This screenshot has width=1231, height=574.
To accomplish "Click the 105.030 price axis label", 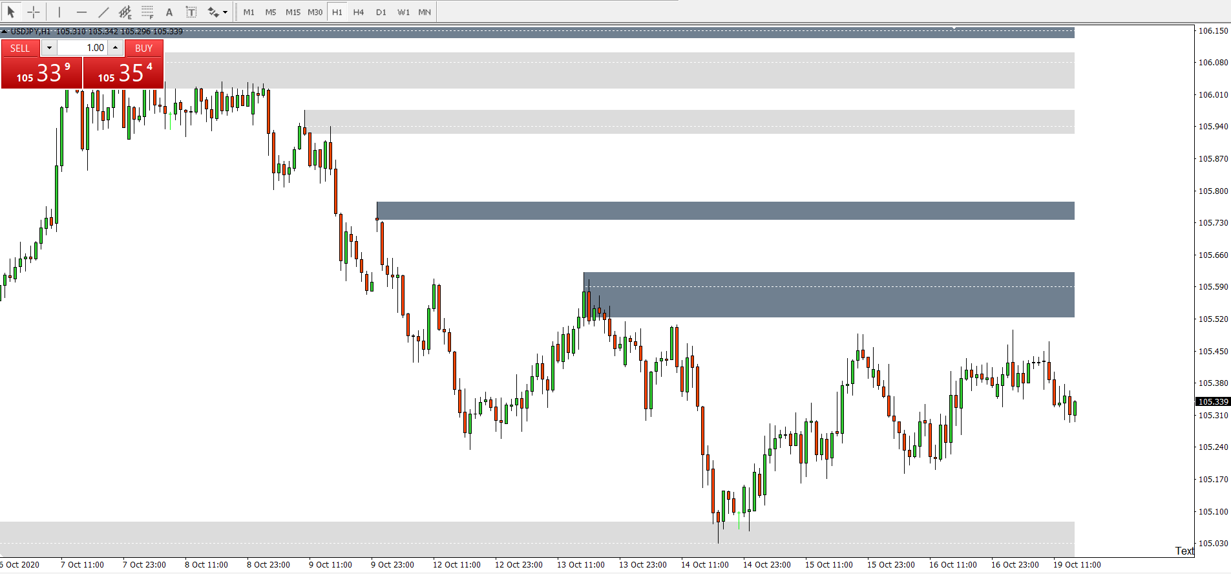I will (1213, 543).
